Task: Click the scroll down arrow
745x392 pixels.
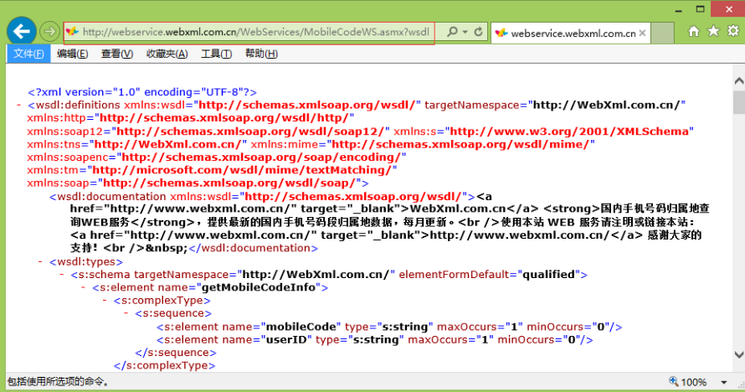Action: [739, 355]
